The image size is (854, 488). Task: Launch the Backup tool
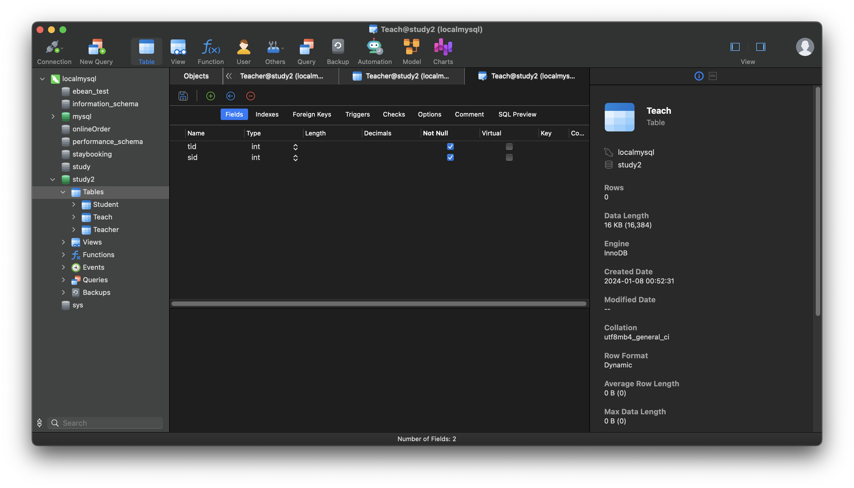pos(338,51)
